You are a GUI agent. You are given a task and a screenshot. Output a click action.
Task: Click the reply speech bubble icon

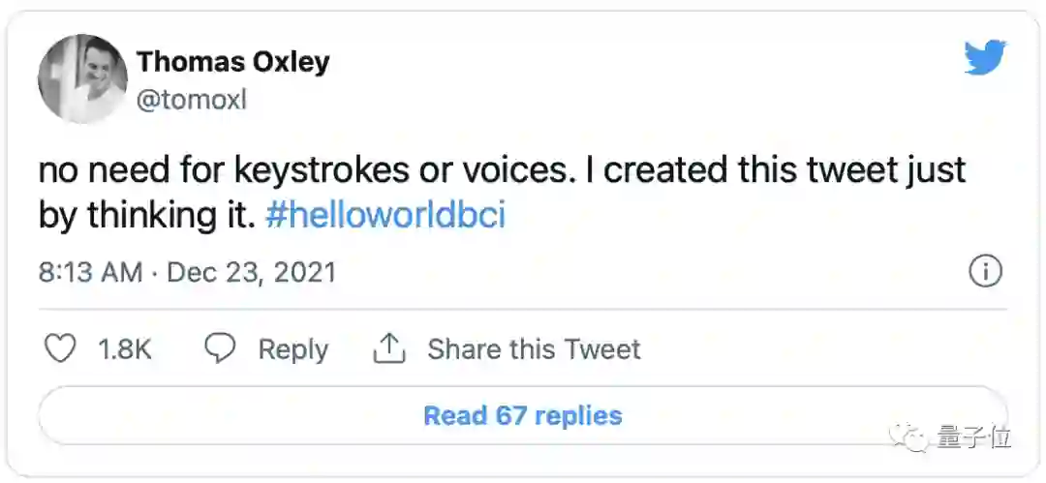221,349
